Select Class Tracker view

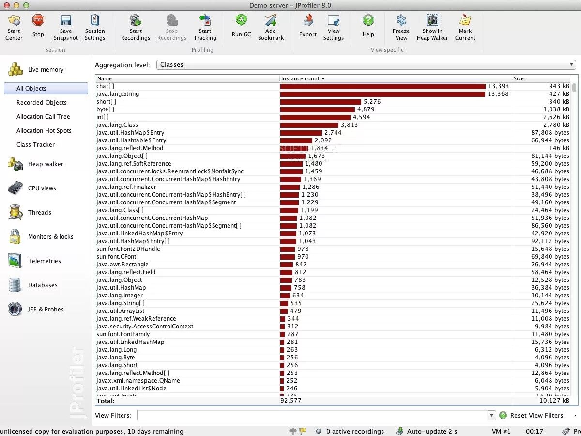point(35,145)
